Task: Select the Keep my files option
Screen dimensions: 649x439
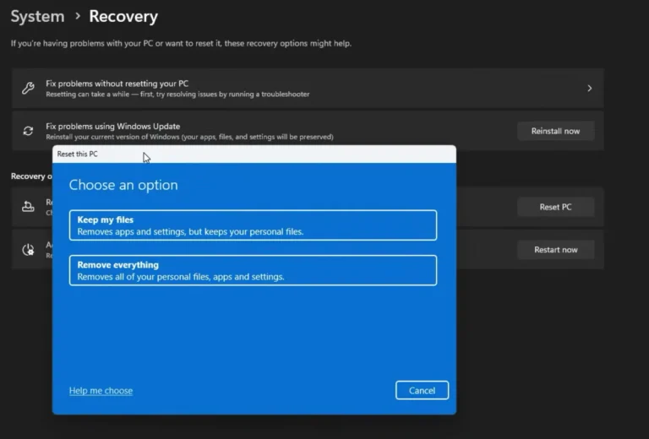Action: pyautogui.click(x=253, y=225)
